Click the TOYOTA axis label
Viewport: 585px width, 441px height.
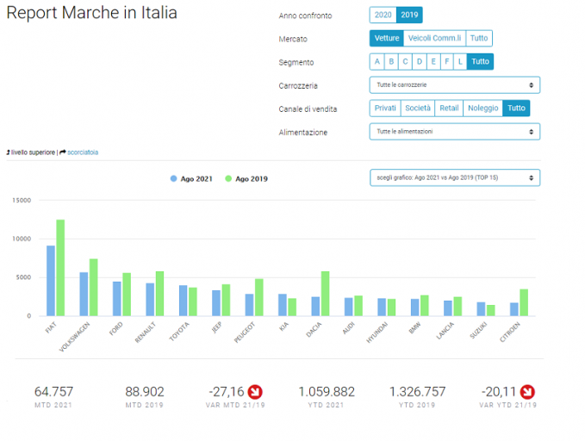tap(179, 332)
